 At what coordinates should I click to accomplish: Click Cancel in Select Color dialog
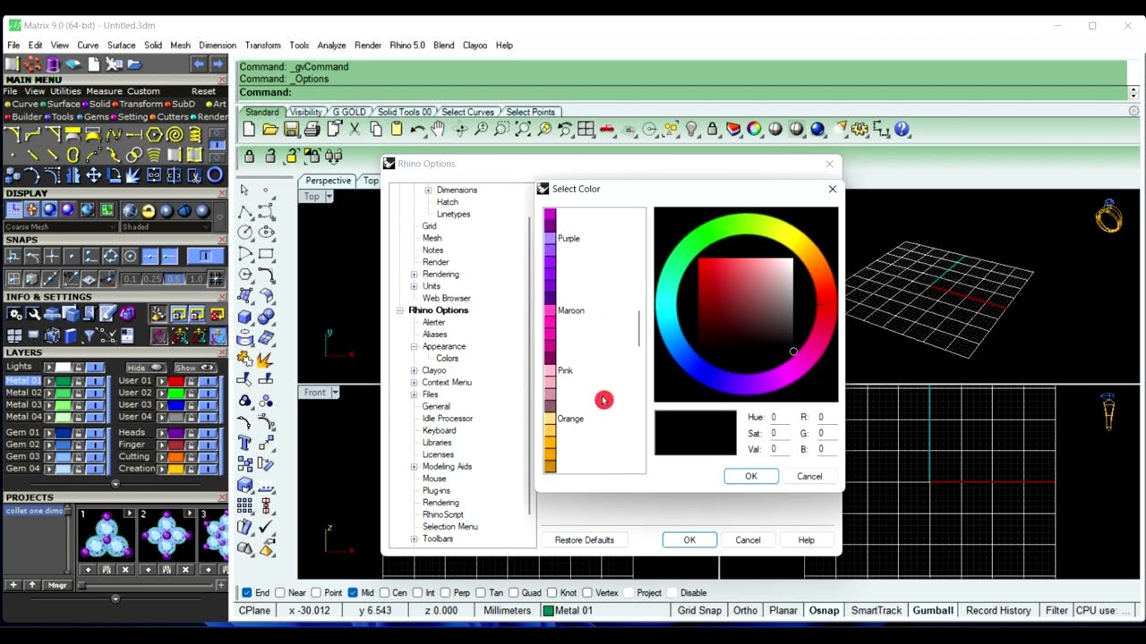point(809,476)
